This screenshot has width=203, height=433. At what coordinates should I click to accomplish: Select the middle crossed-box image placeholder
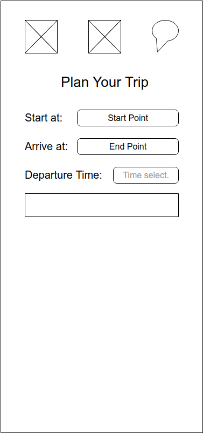104,37
